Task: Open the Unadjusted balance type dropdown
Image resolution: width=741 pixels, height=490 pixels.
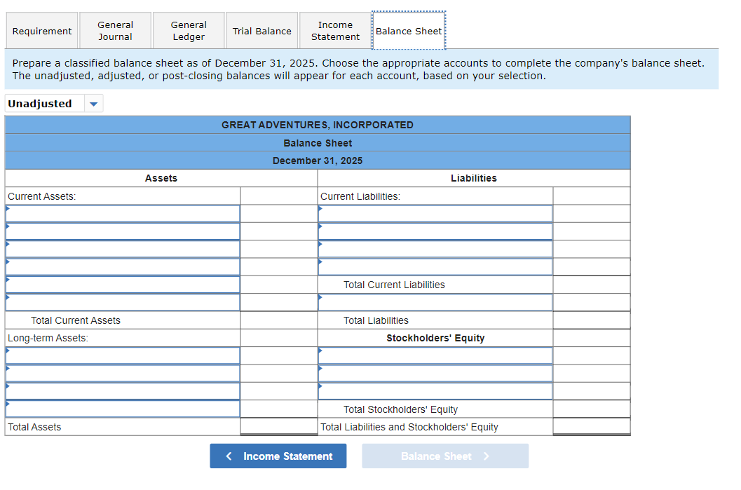Action: pyautogui.click(x=93, y=103)
